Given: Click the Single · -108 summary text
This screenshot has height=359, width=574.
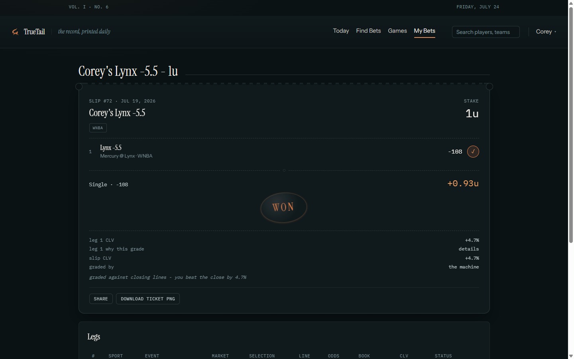Looking at the screenshot, I should click(x=108, y=185).
